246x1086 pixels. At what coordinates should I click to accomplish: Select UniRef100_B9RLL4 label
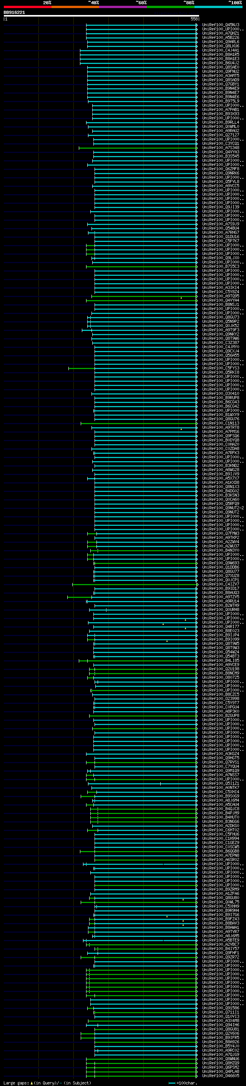coord(221,122)
